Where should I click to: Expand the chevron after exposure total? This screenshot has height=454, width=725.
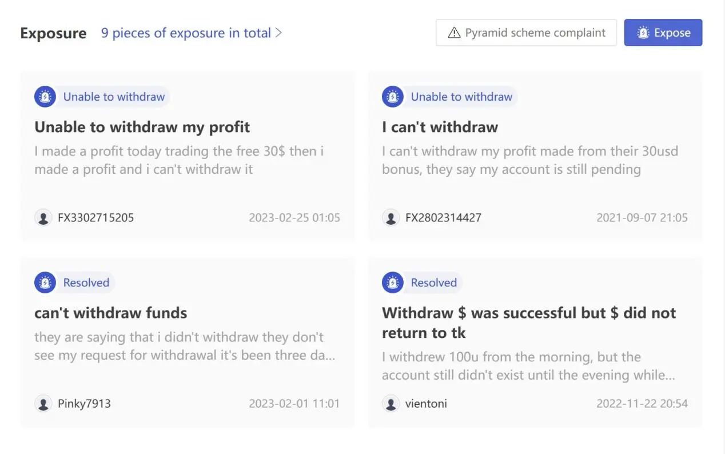click(278, 33)
